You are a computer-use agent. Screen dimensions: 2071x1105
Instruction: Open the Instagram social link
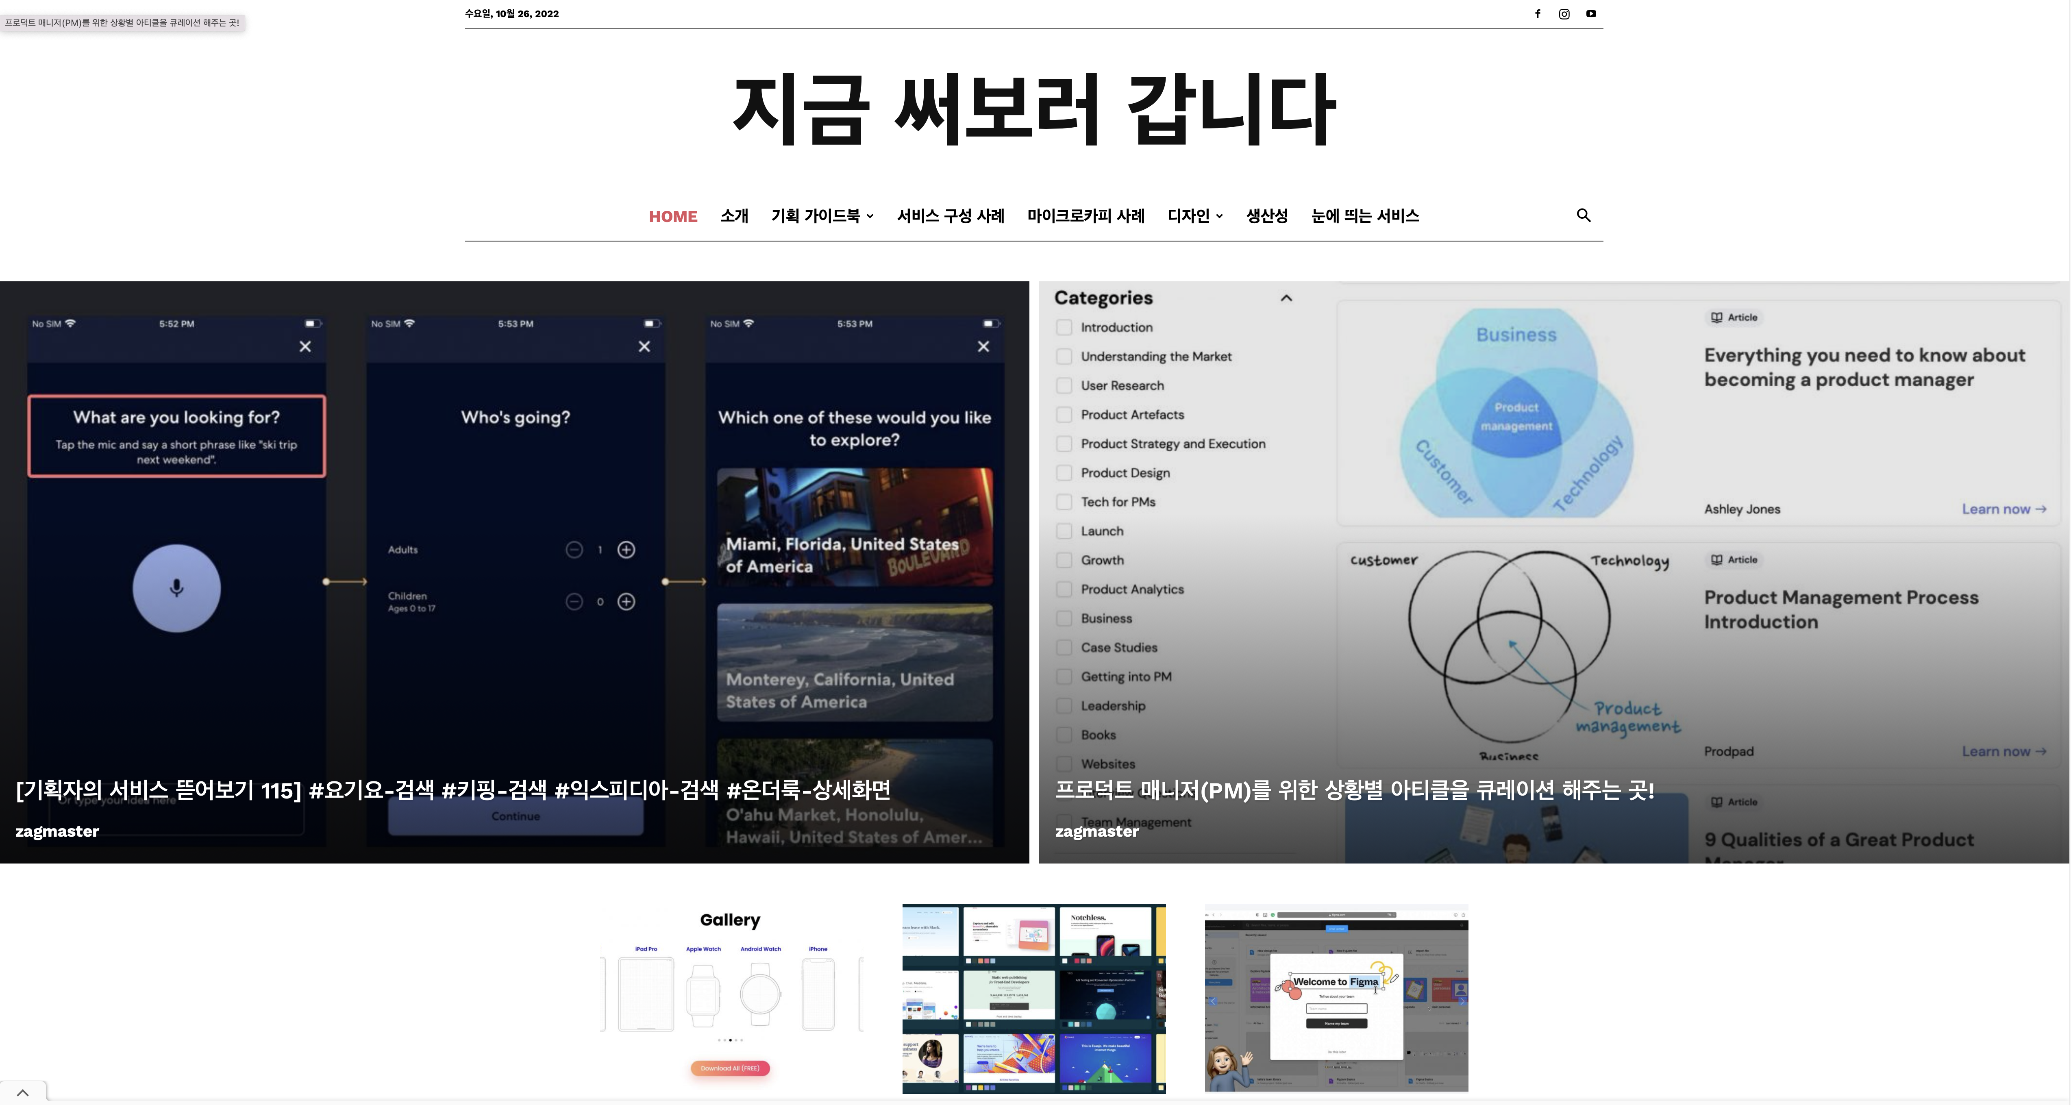[1564, 14]
